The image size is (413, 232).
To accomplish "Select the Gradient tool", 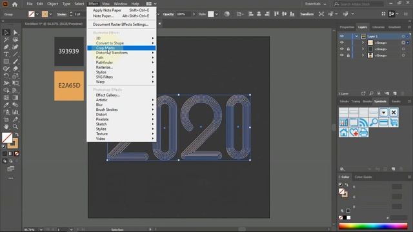I will [x=15, y=97].
